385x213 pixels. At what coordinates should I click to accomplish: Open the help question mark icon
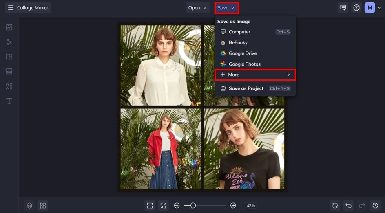point(356,8)
